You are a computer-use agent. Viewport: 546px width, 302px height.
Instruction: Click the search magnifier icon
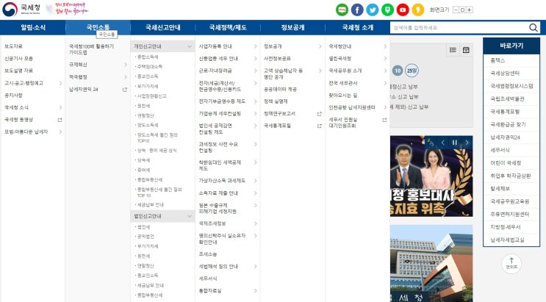click(533, 27)
